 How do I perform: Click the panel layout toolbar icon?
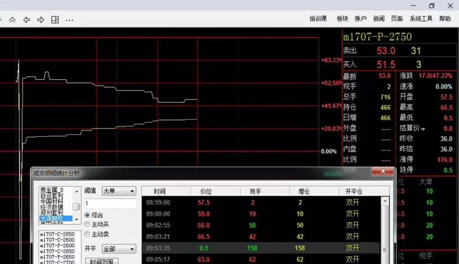(x=55, y=20)
